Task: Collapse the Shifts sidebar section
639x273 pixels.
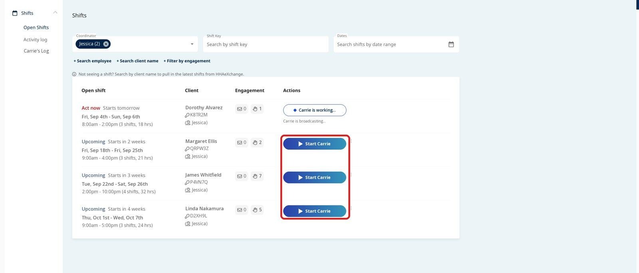Action: click(55, 13)
